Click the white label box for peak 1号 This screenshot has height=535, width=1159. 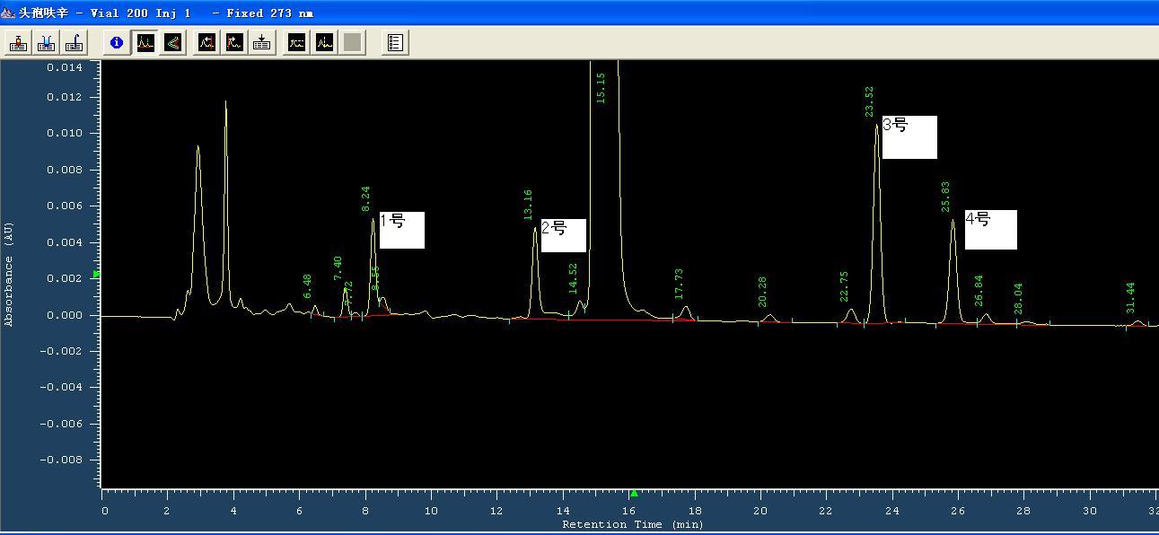point(401,230)
